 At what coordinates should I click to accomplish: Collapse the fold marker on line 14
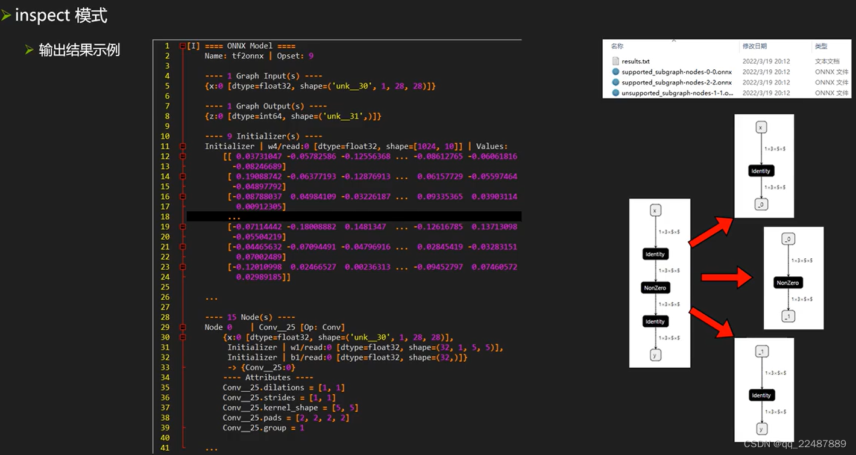183,176
